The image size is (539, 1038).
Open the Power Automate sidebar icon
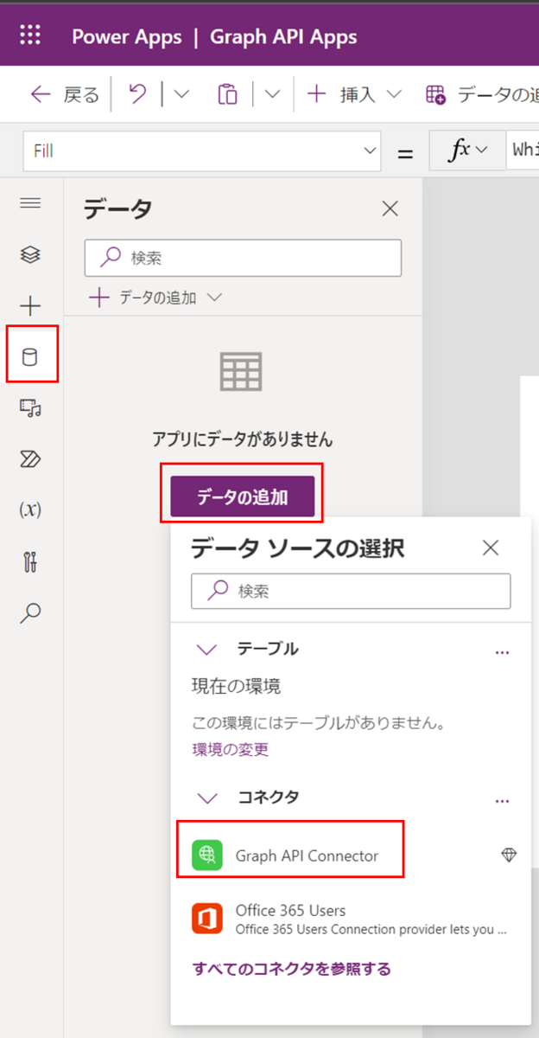[x=30, y=458]
